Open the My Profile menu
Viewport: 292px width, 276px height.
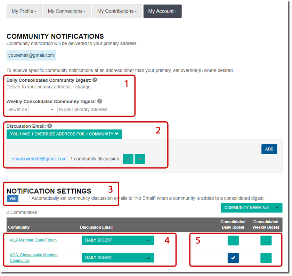pos(24,11)
